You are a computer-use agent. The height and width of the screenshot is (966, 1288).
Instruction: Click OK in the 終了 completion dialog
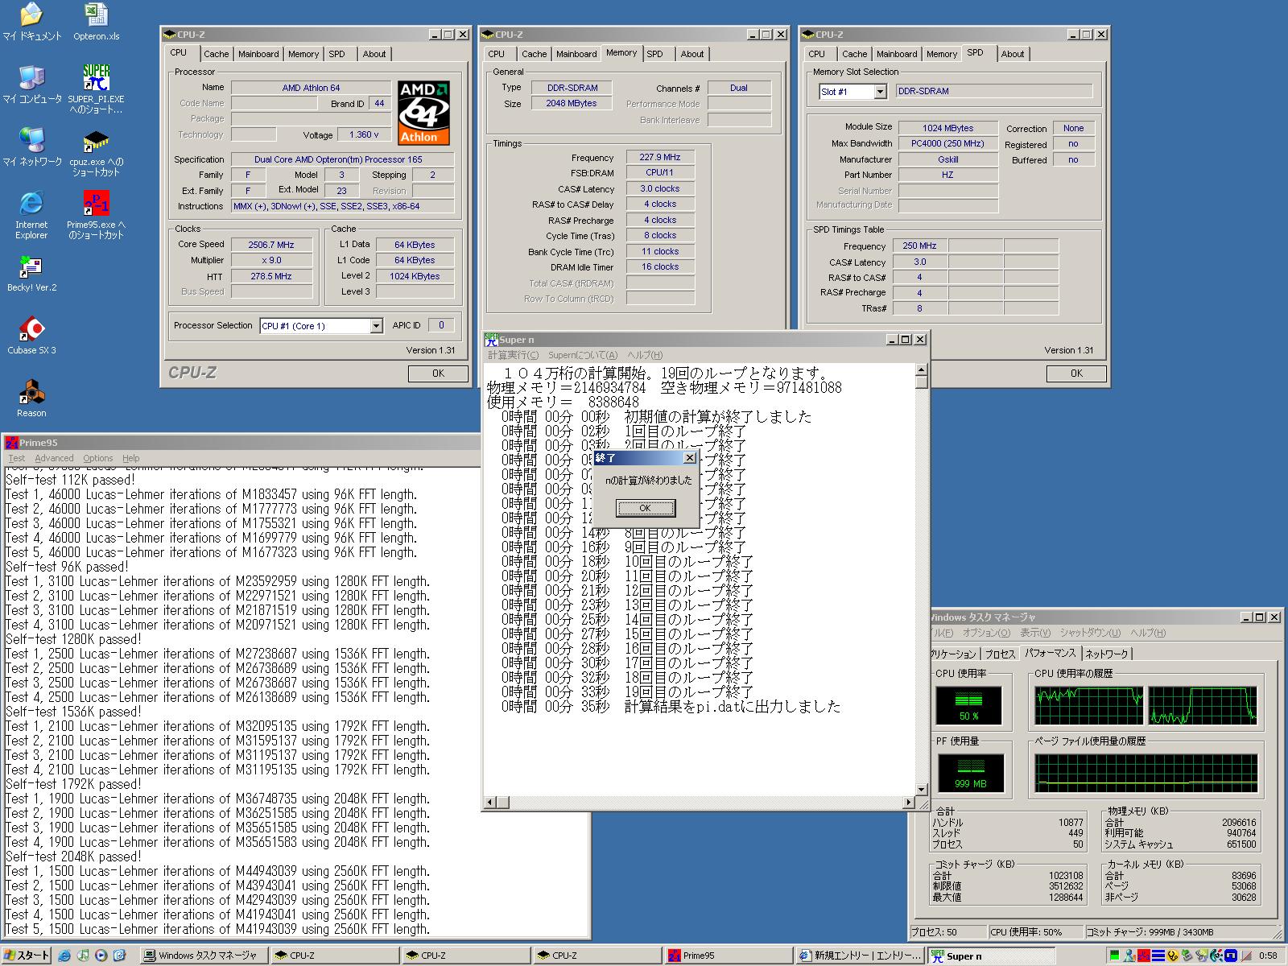coord(645,508)
